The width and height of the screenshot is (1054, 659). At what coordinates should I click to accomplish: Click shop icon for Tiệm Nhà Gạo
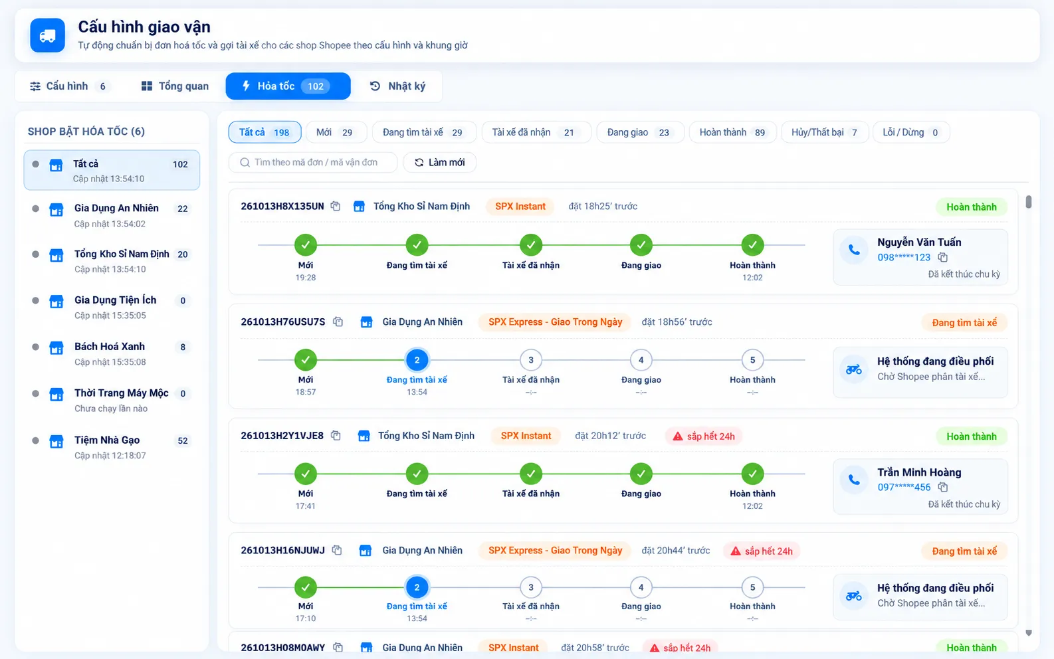click(x=56, y=441)
